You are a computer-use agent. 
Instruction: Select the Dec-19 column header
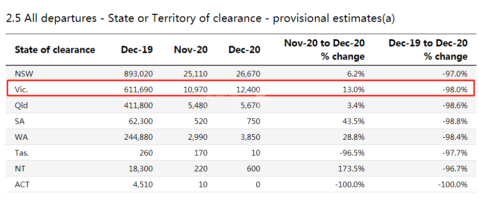[137, 49]
